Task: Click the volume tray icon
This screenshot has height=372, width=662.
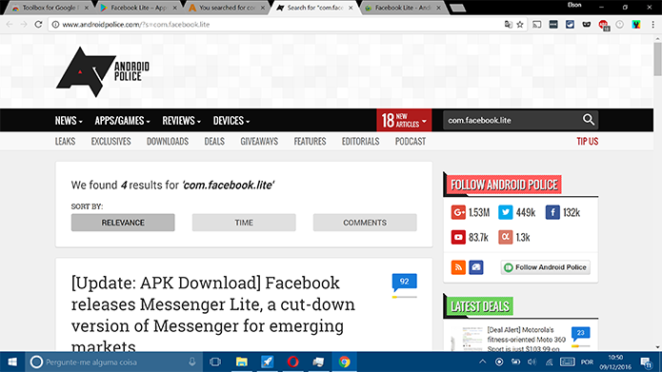Action: coord(532,362)
